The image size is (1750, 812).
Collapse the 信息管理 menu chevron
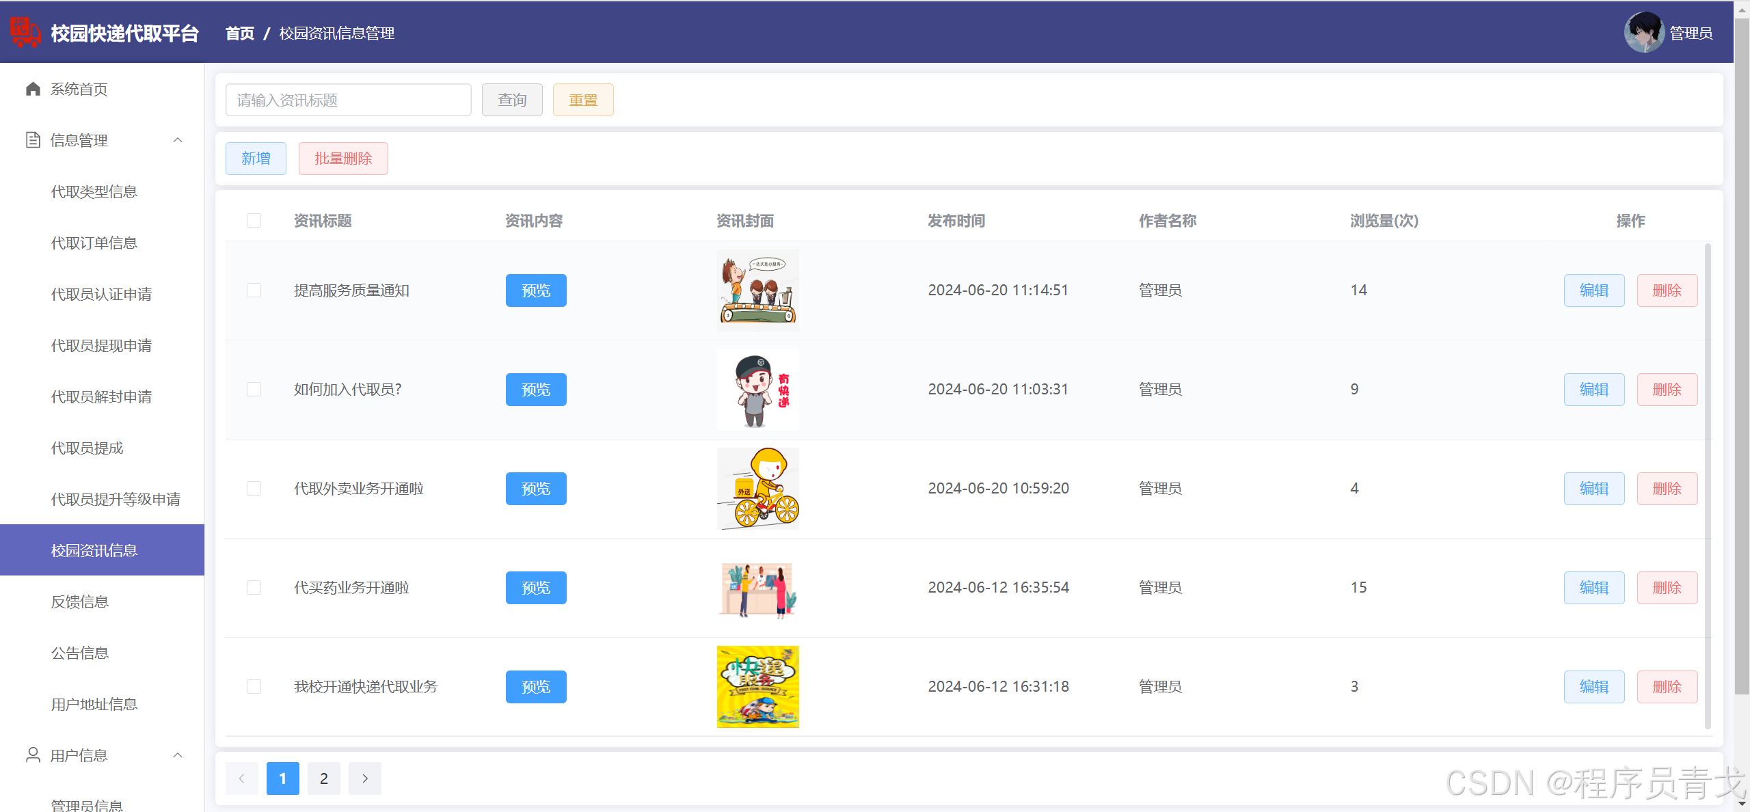[178, 140]
